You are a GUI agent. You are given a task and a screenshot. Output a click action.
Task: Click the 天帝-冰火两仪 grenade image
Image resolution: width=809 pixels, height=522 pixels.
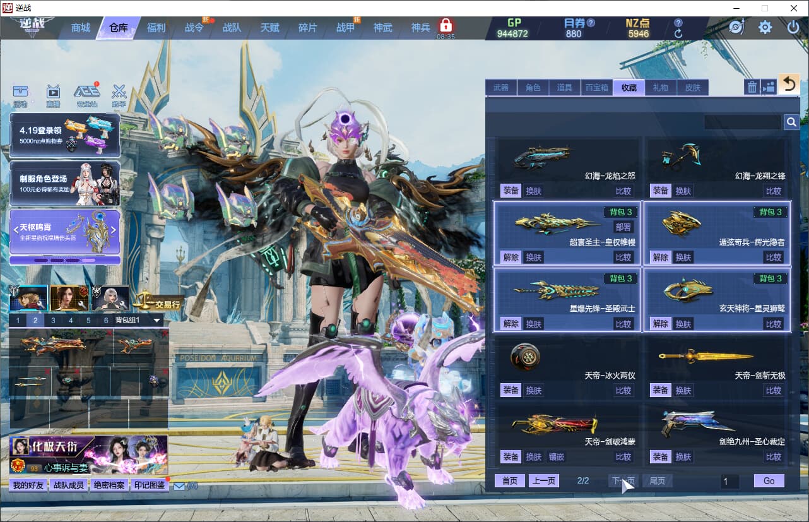point(525,357)
